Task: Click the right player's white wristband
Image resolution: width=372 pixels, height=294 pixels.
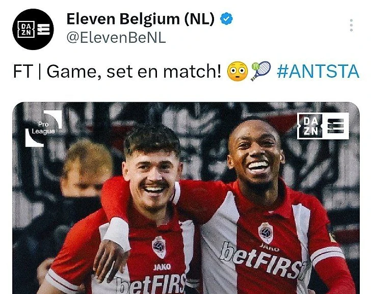Action: (117, 233)
